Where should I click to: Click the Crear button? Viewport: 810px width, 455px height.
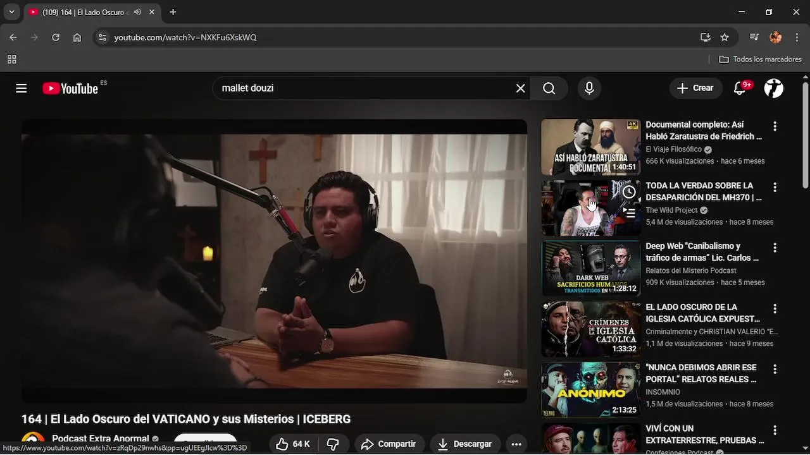[x=695, y=88]
